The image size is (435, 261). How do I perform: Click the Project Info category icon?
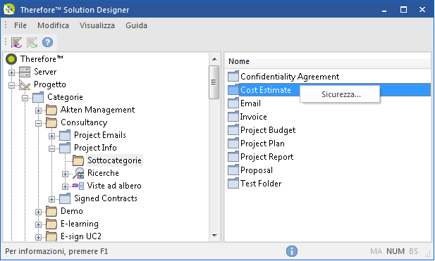tap(65, 148)
